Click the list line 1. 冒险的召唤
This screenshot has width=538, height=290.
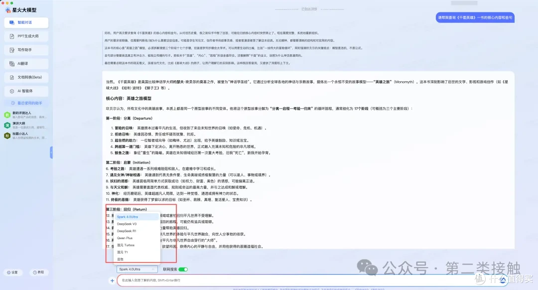(189, 128)
